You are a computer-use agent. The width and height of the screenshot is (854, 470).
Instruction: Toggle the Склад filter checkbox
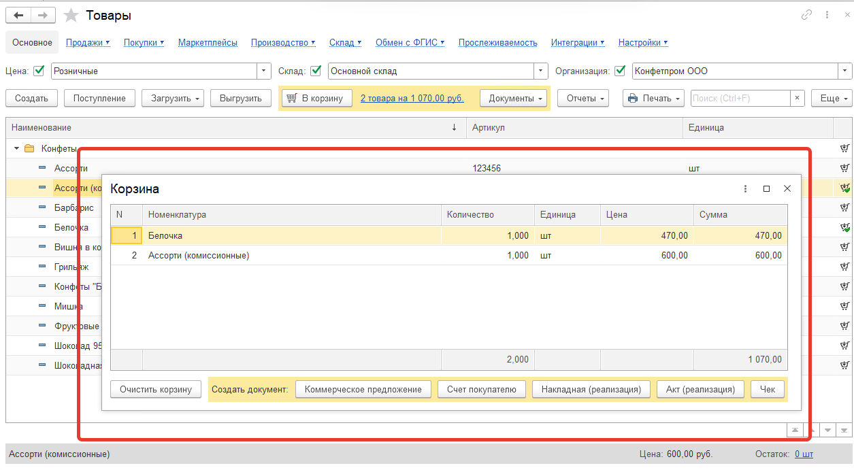pos(316,71)
